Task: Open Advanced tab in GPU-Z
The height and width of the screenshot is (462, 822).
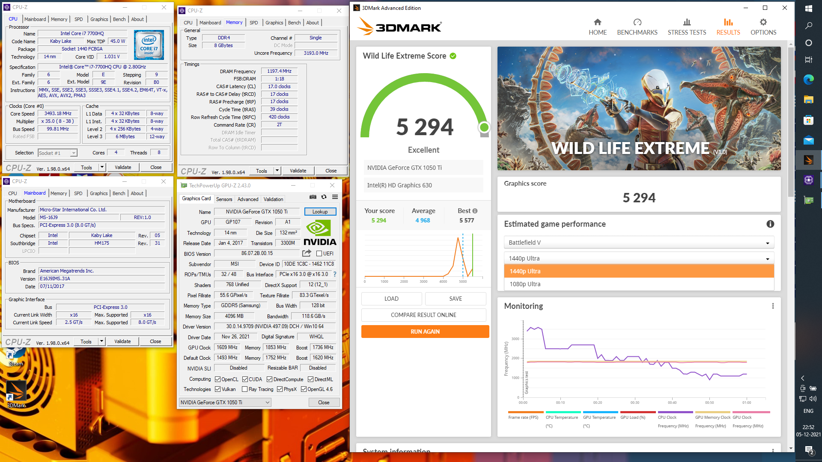Action: tap(248, 199)
